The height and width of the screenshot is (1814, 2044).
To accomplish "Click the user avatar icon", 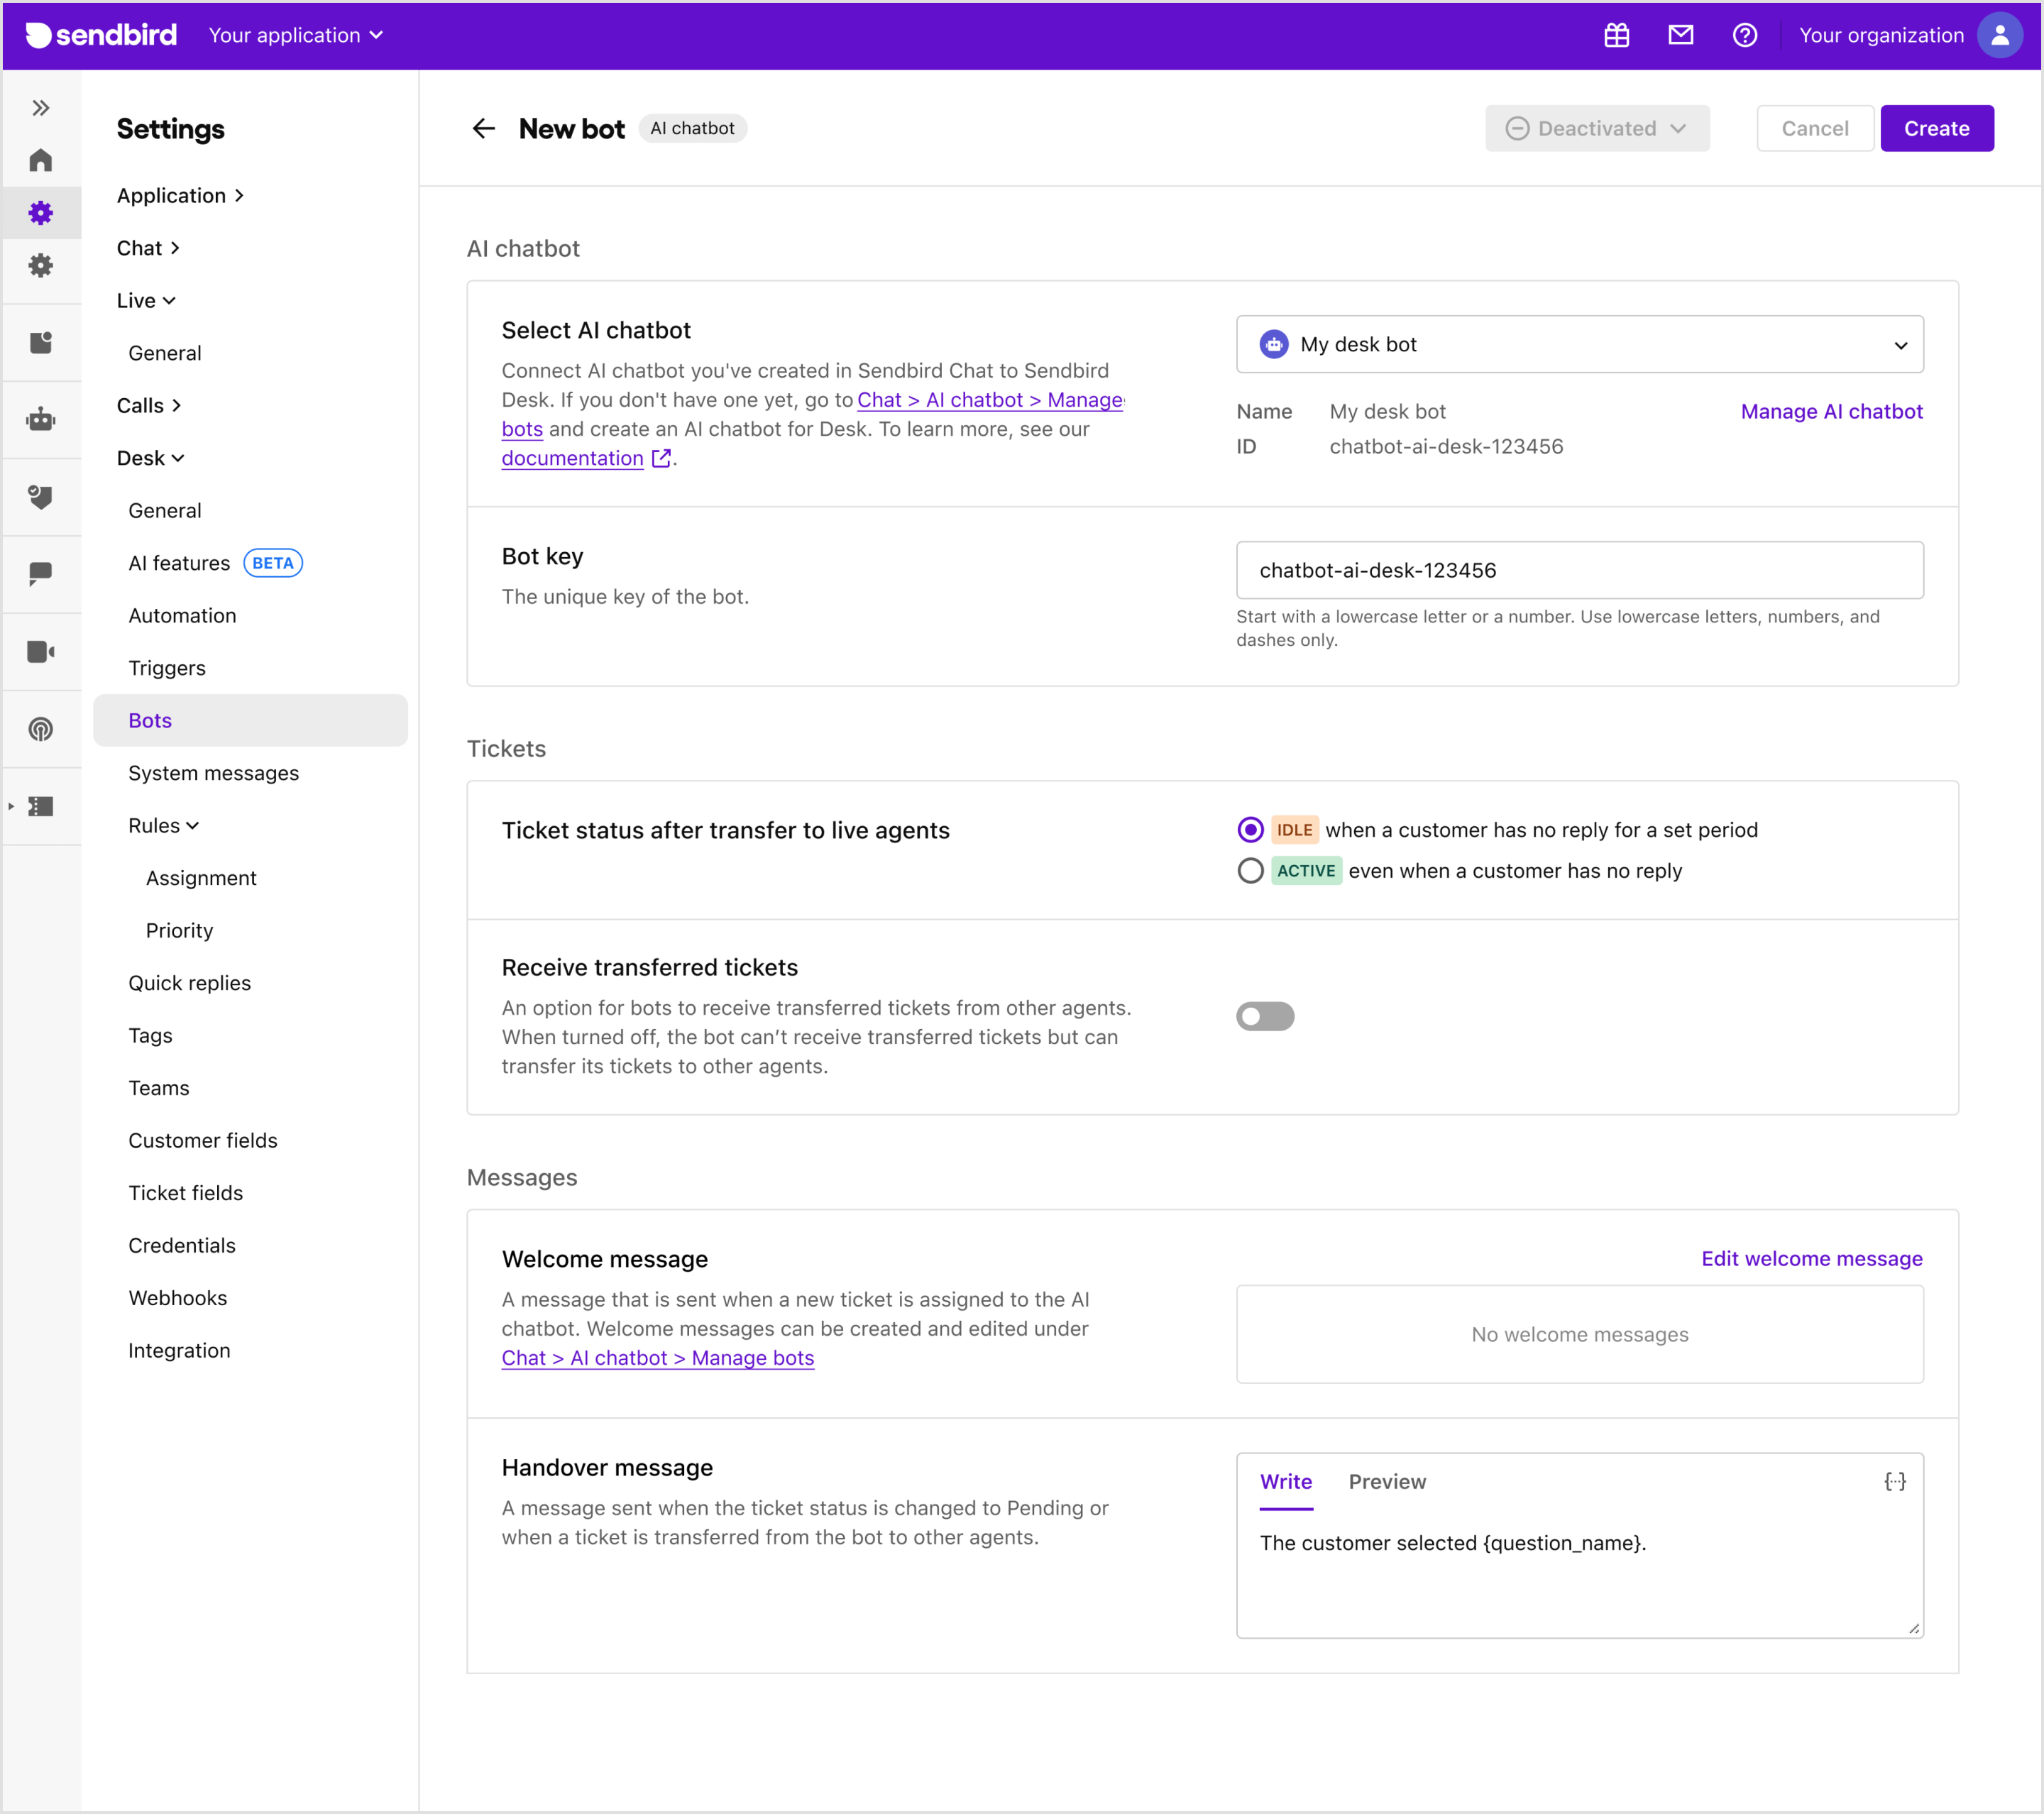I will pyautogui.click(x=1999, y=35).
